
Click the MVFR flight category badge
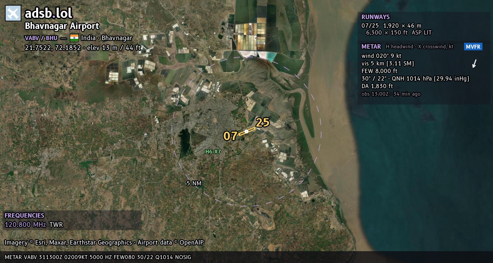473,47
